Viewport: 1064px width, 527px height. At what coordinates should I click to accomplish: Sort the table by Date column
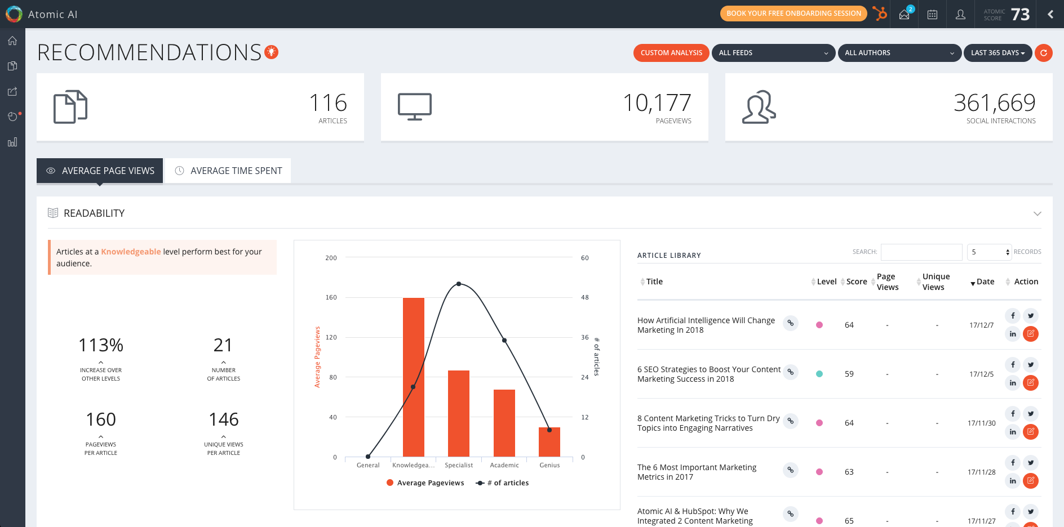point(985,282)
